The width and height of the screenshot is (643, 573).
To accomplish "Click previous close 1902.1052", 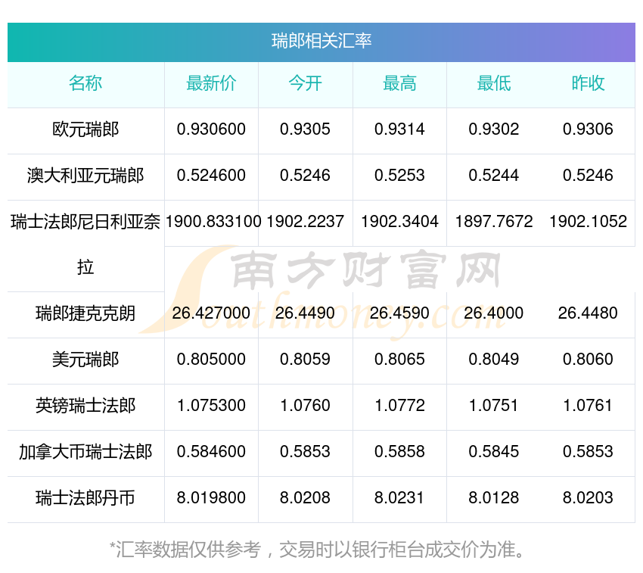I will point(588,222).
